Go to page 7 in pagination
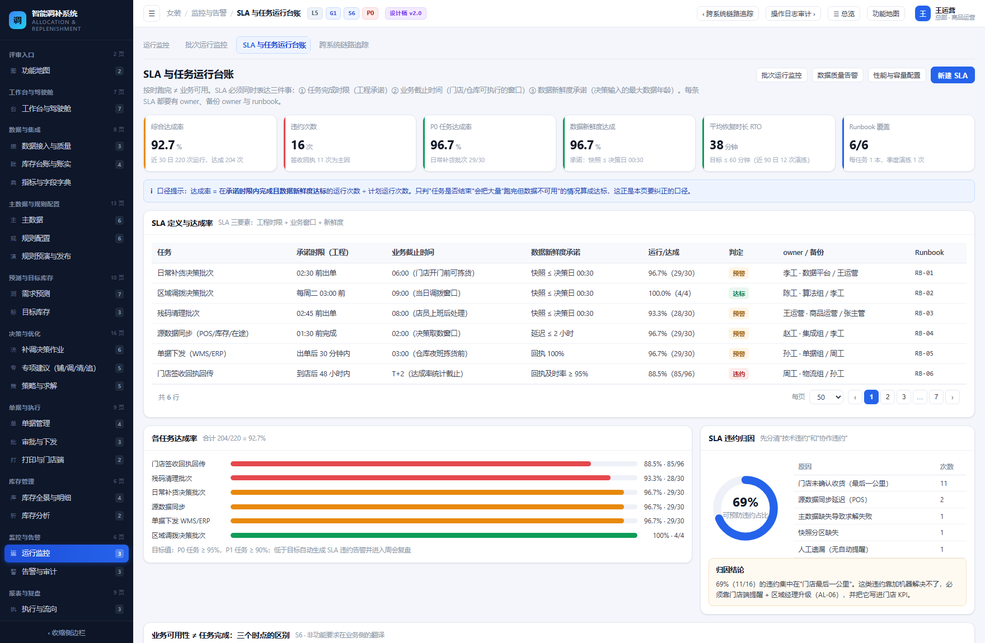985x643 pixels. [936, 397]
